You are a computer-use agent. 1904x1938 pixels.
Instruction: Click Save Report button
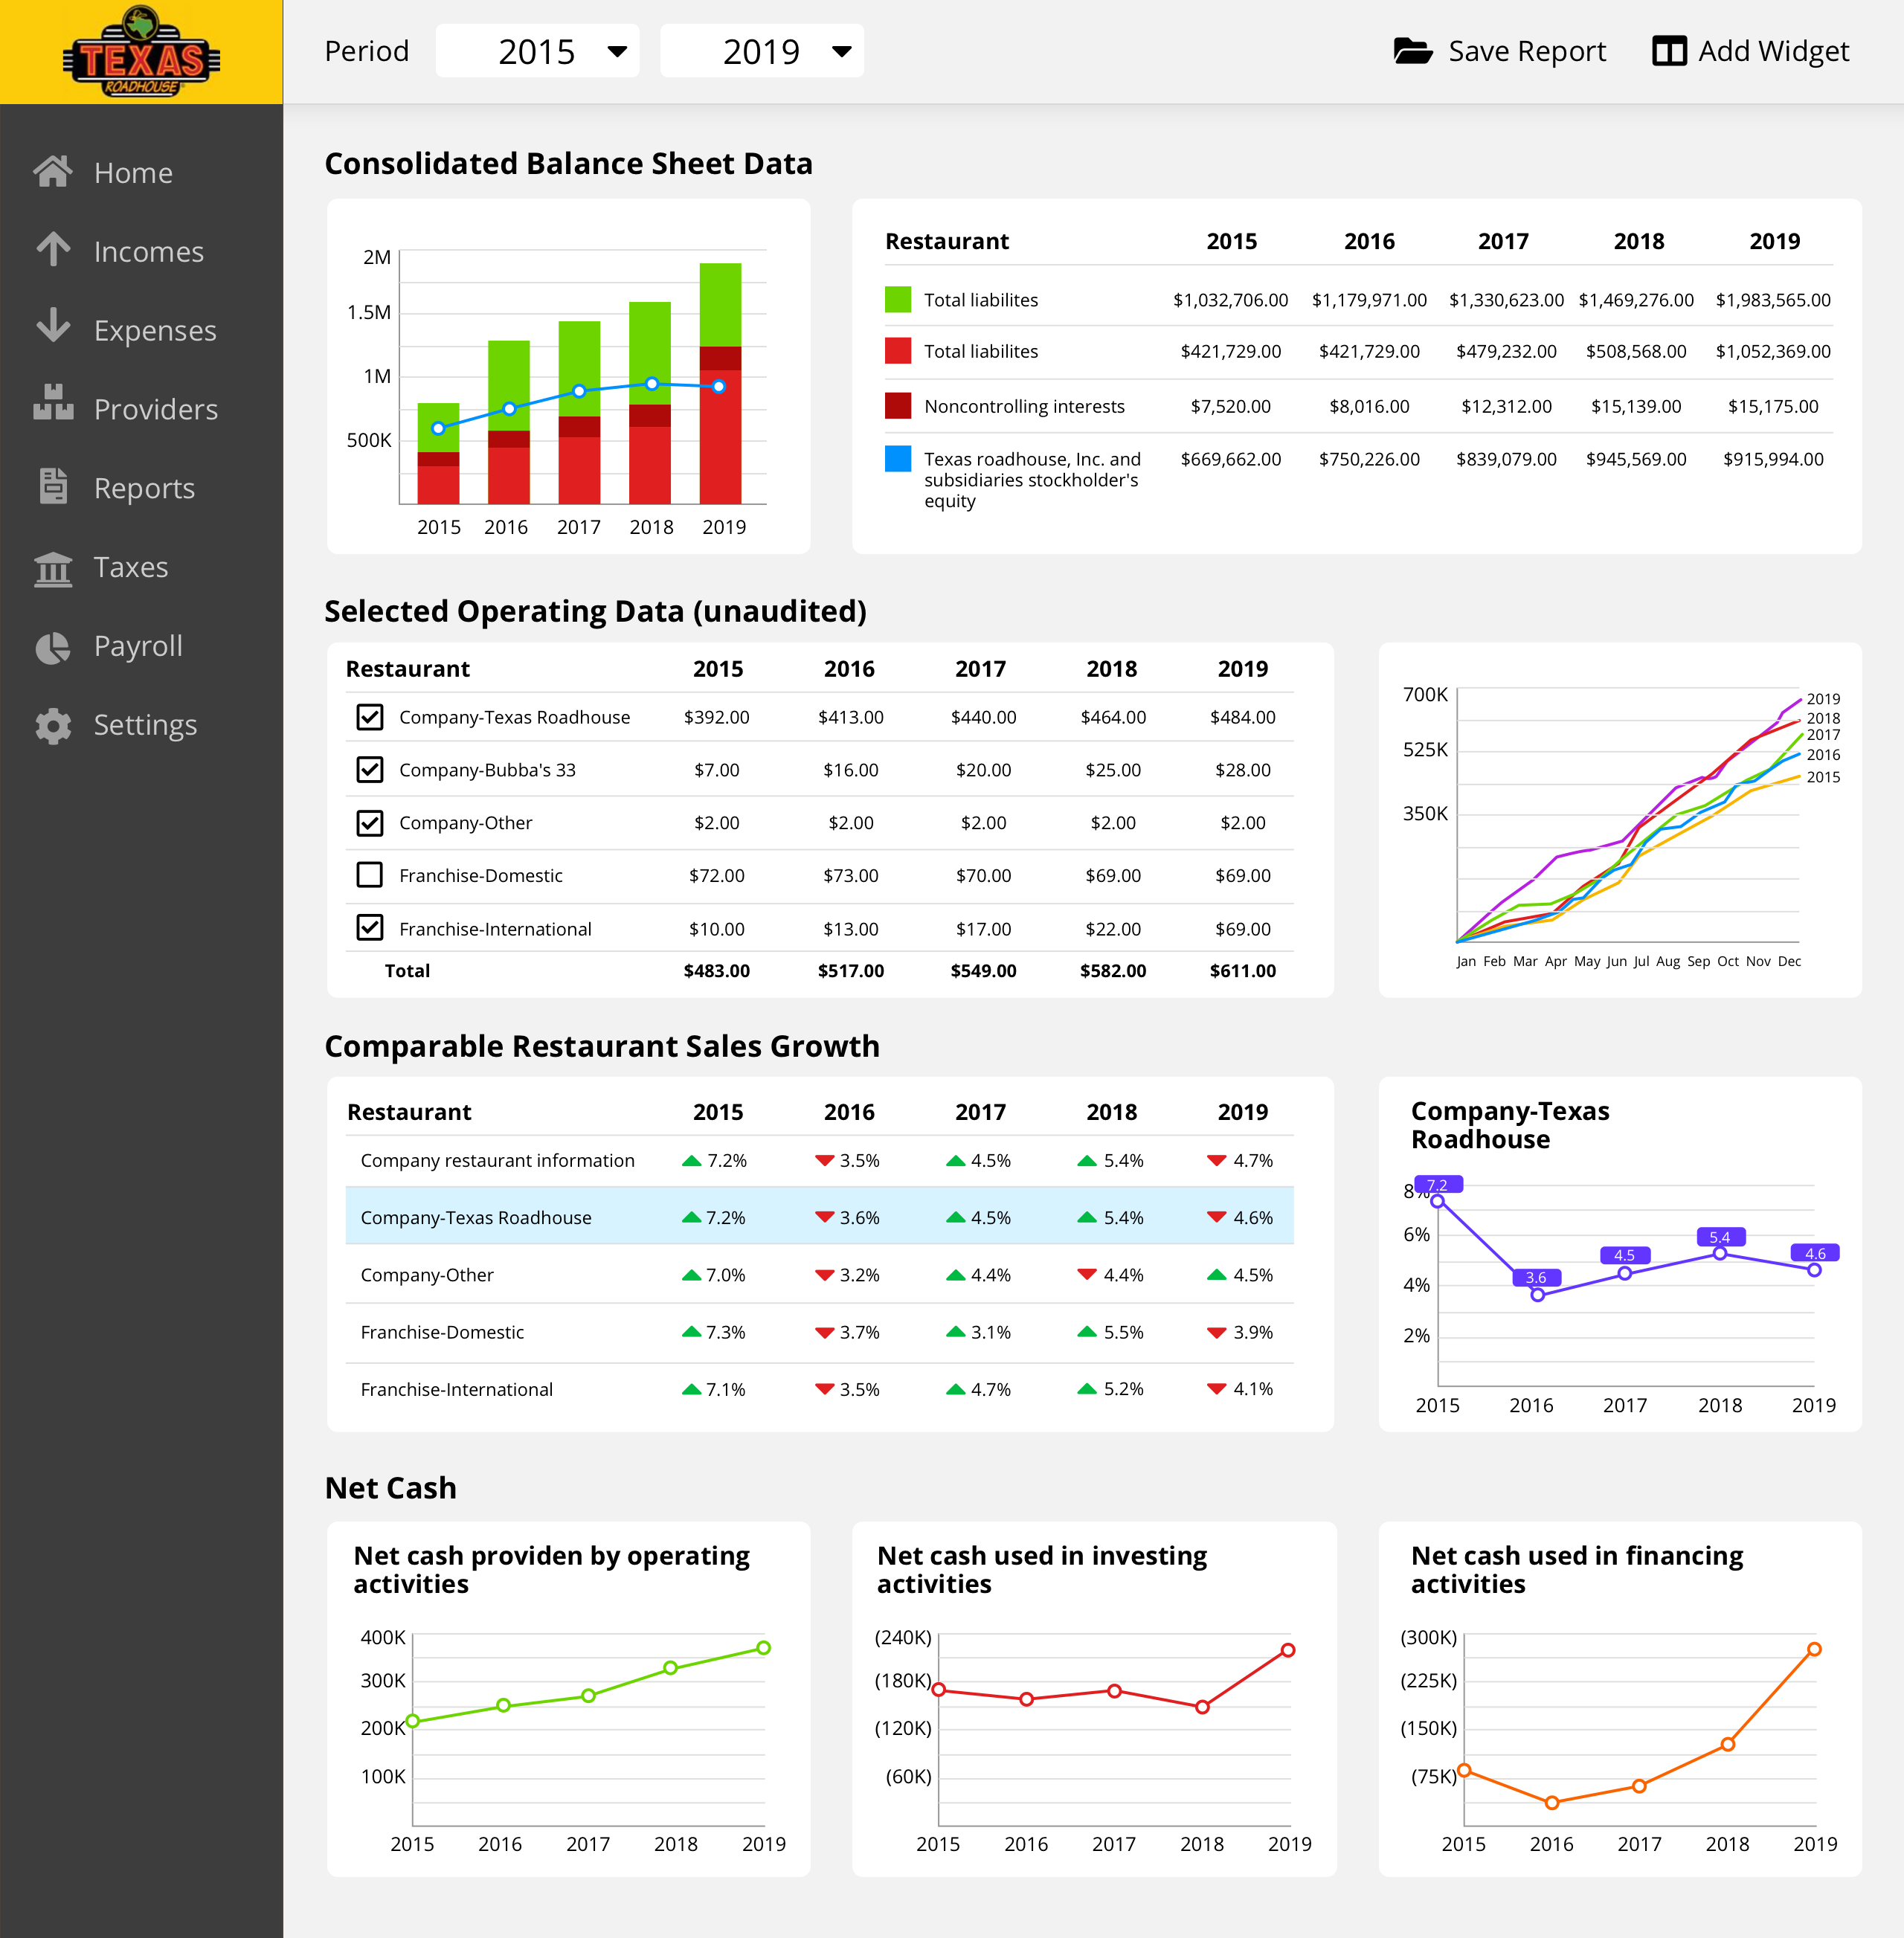coord(1500,51)
